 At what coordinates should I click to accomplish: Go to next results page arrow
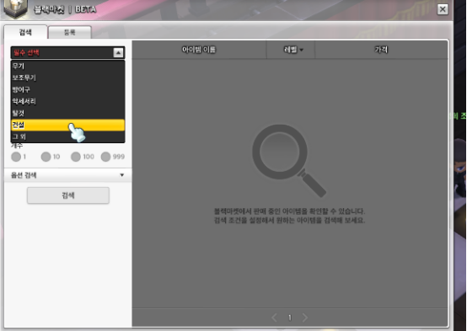[305, 318]
